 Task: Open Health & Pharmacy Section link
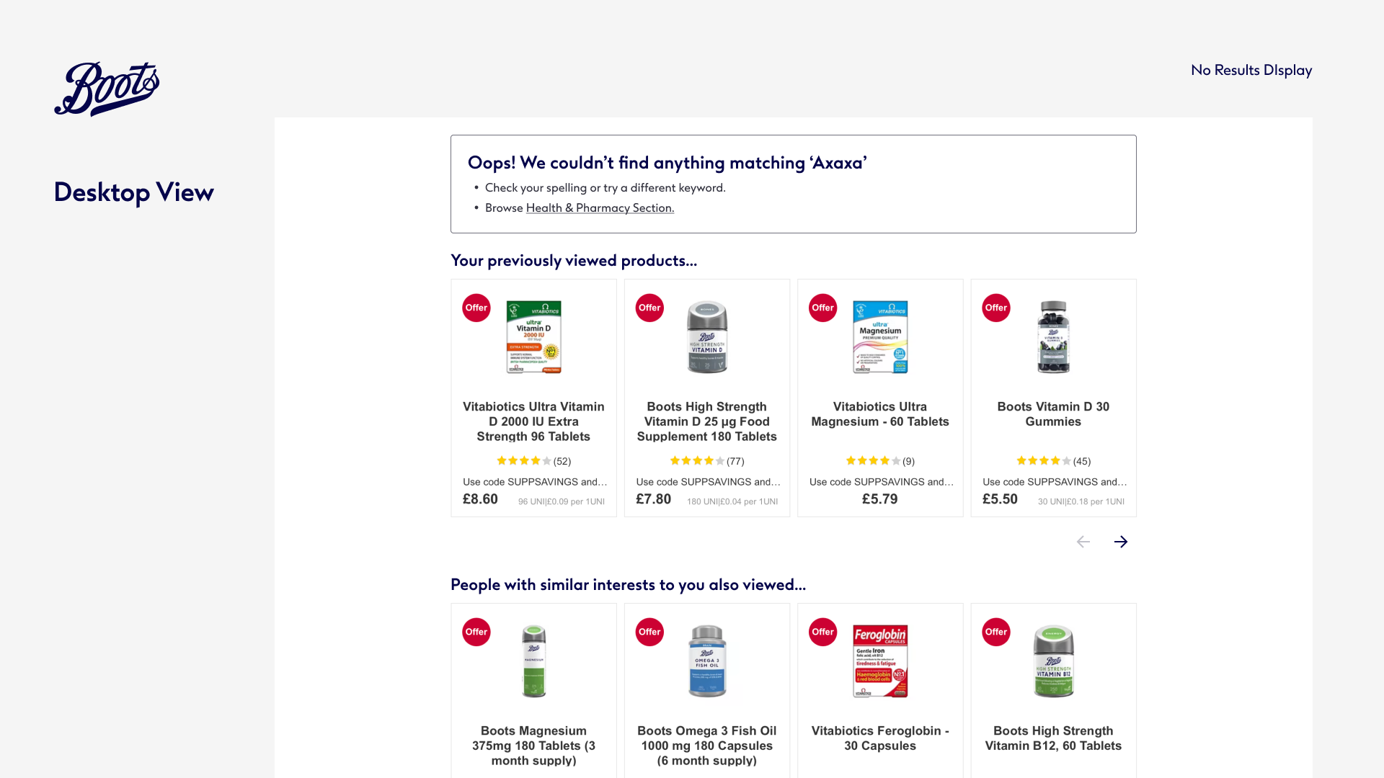tap(600, 208)
